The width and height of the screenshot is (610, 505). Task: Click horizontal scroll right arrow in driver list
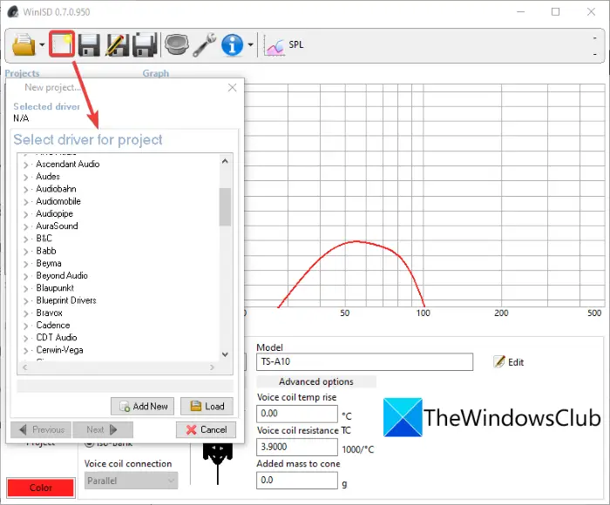click(x=212, y=367)
